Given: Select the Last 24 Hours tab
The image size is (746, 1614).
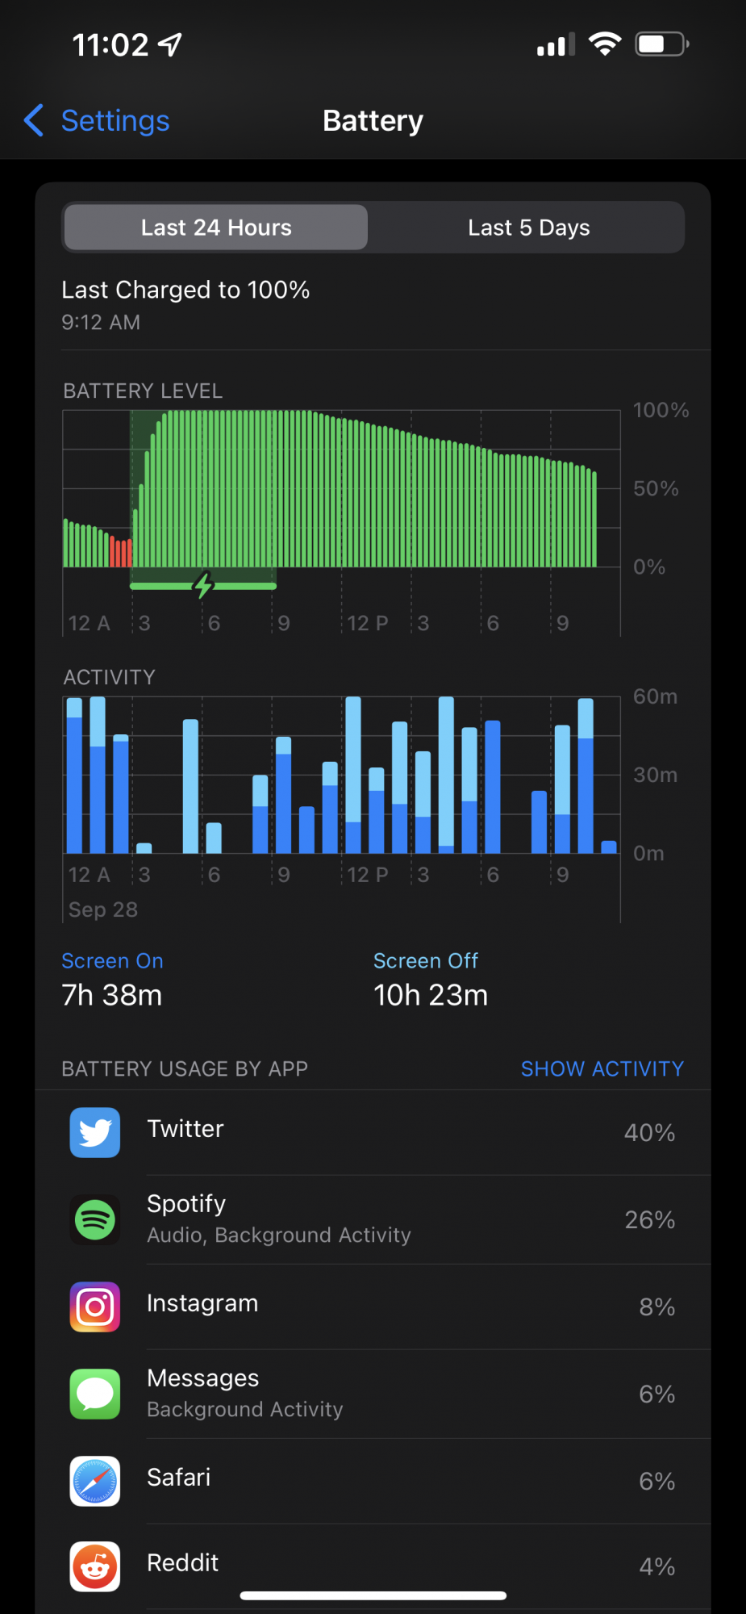Looking at the screenshot, I should 216,228.
